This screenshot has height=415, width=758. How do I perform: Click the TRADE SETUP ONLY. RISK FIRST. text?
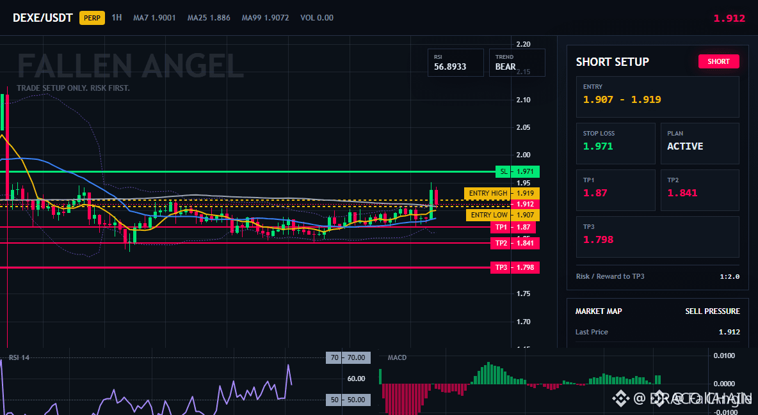pyautogui.click(x=74, y=88)
